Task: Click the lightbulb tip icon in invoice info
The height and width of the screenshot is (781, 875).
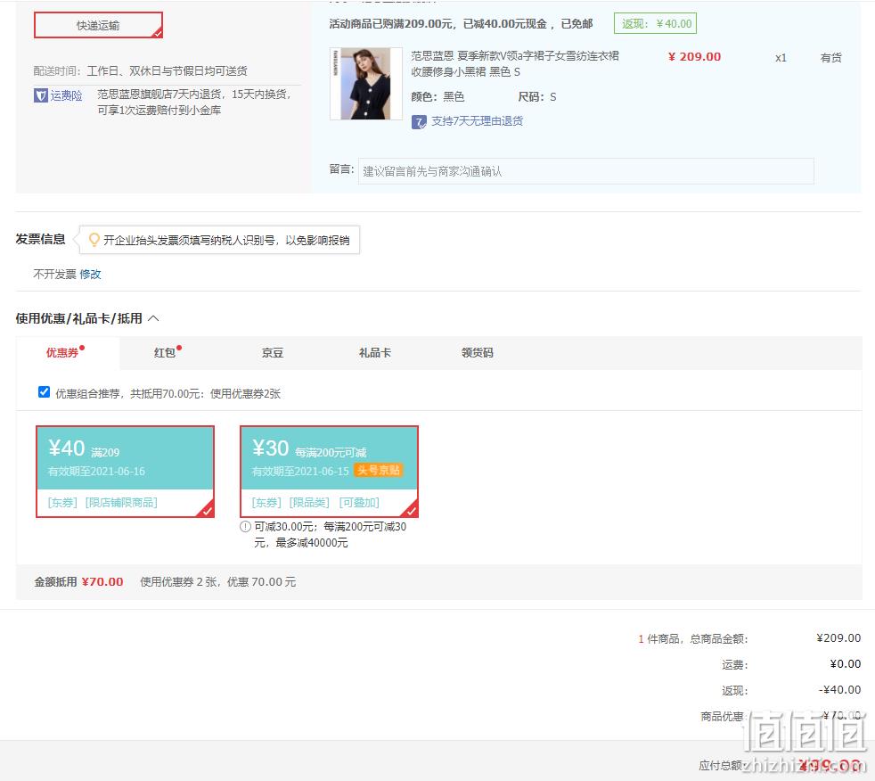Action: pyautogui.click(x=94, y=240)
